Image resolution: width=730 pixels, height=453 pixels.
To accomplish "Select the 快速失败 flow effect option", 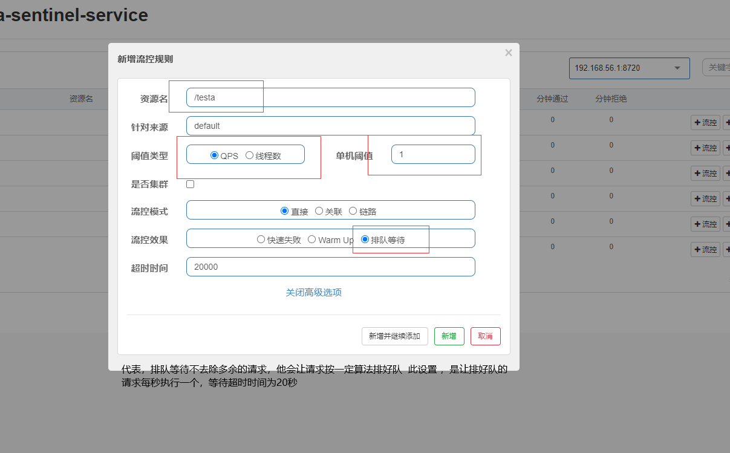I will pos(262,238).
